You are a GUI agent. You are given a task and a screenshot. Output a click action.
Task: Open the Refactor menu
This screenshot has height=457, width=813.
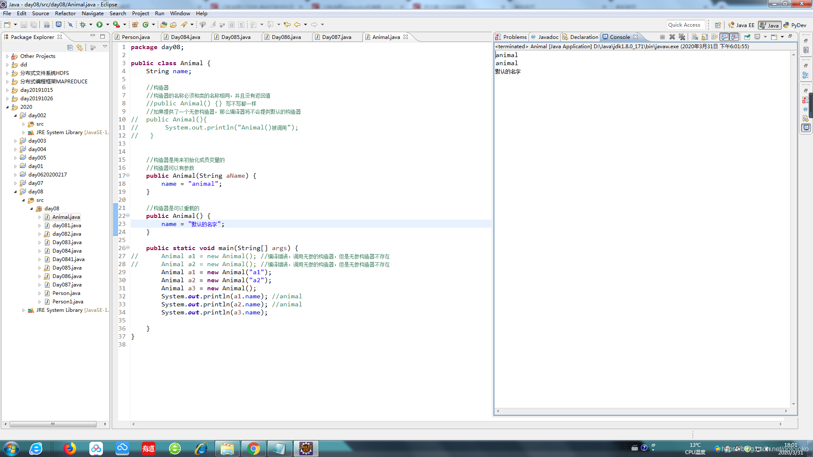[65, 14]
